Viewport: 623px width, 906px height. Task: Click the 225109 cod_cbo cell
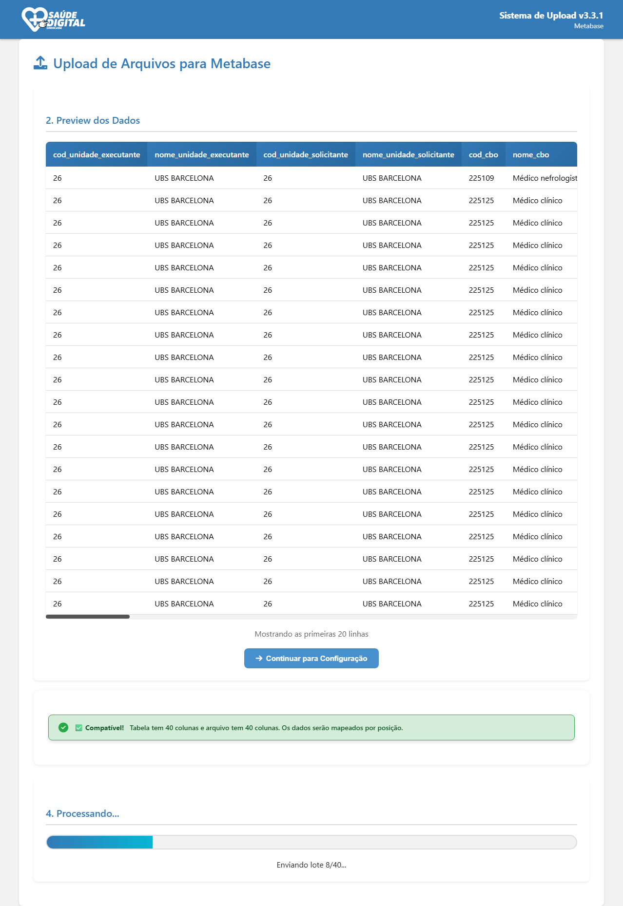481,178
